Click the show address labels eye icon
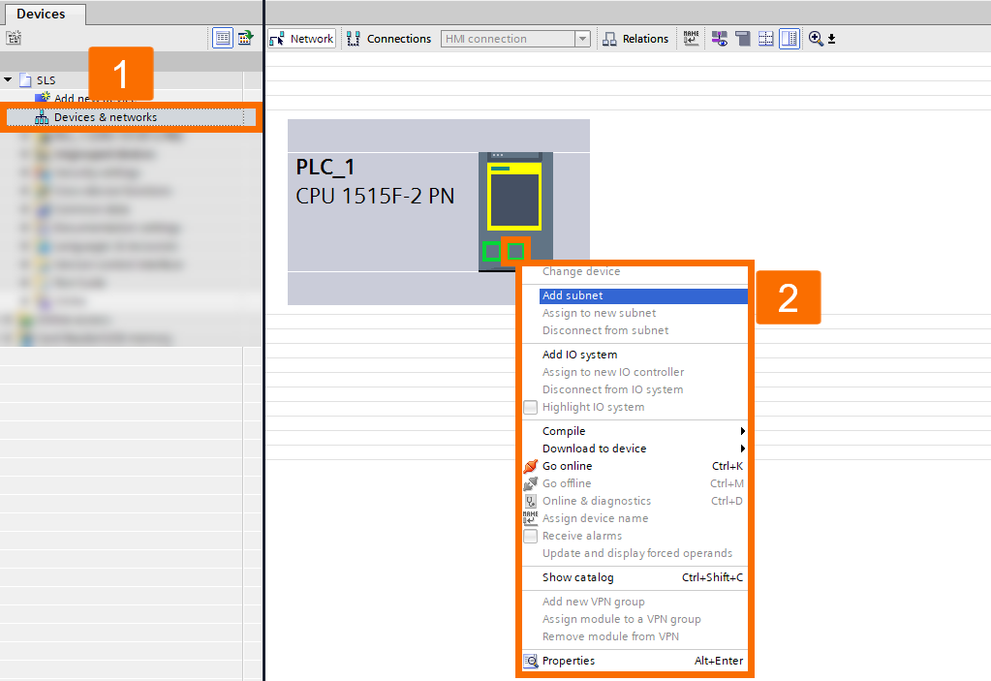Viewport: 991px width, 681px height. coord(719,39)
